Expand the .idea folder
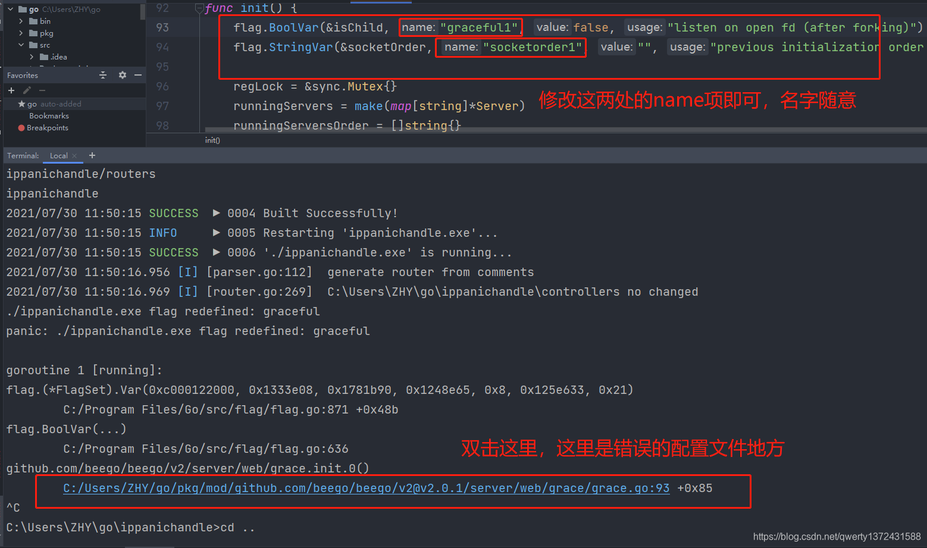Screen dimensions: 927x548 32,57
